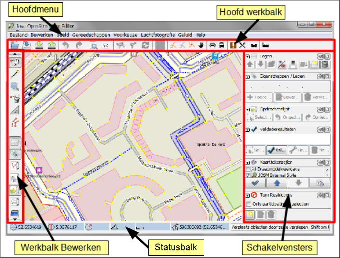Open the Gereedschappen menu

[x=93, y=35]
